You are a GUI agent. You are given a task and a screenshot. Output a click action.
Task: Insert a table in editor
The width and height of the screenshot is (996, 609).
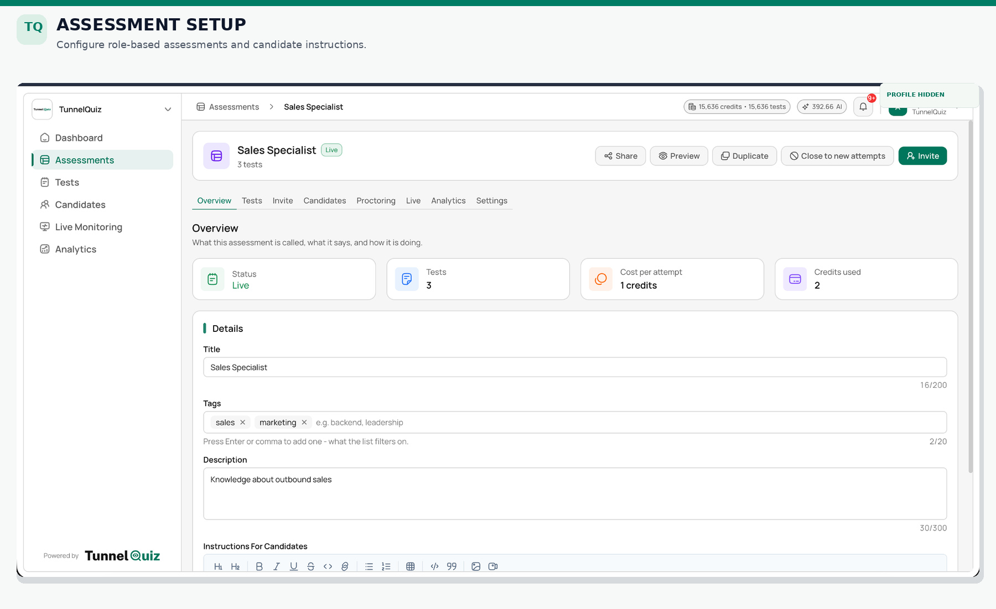click(411, 566)
